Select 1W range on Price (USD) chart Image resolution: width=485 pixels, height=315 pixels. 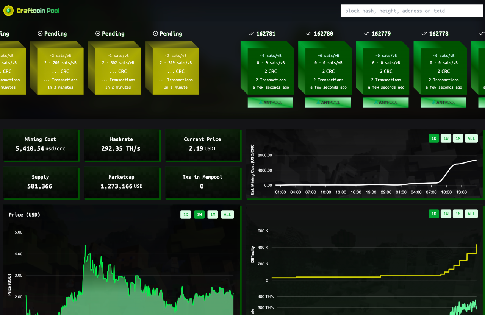(x=199, y=215)
